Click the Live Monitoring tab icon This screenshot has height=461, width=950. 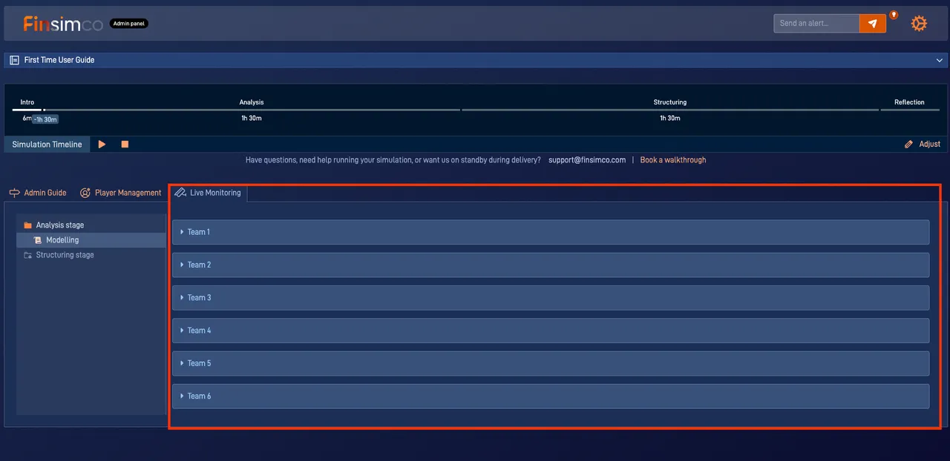(x=180, y=193)
